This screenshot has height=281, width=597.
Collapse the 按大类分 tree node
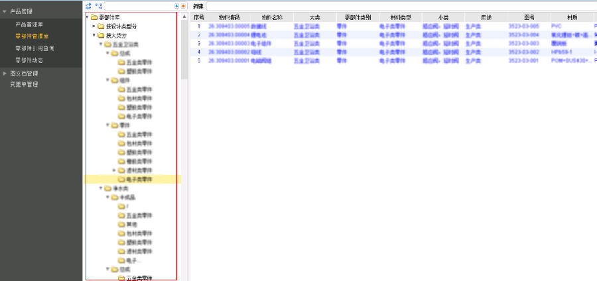pos(94,35)
